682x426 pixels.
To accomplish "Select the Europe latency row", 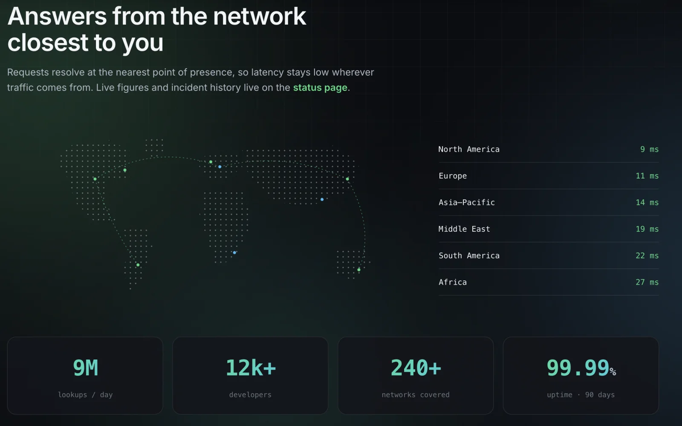I will (549, 176).
